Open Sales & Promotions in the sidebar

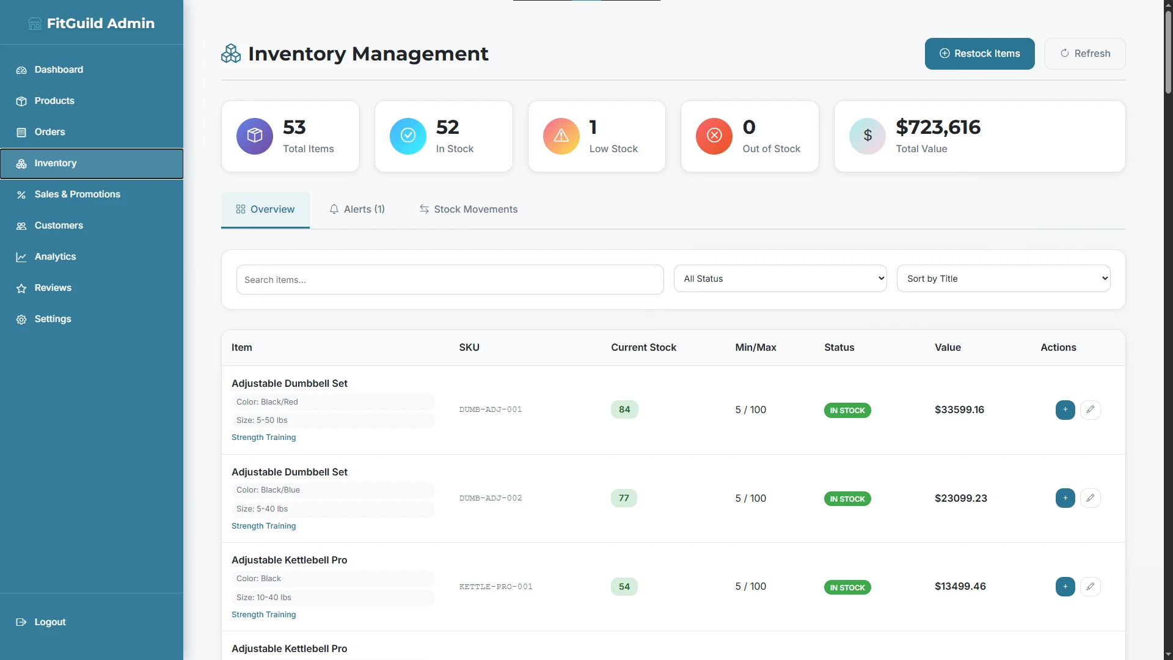pyautogui.click(x=92, y=195)
